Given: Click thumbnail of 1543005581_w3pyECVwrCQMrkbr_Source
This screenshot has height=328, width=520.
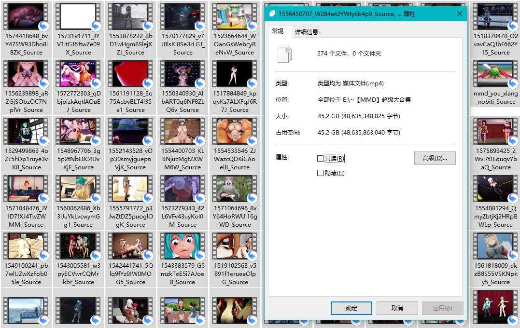Looking at the screenshot, I should 78,246.
